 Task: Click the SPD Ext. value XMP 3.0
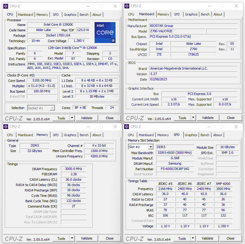pyautogui.click(x=227, y=153)
